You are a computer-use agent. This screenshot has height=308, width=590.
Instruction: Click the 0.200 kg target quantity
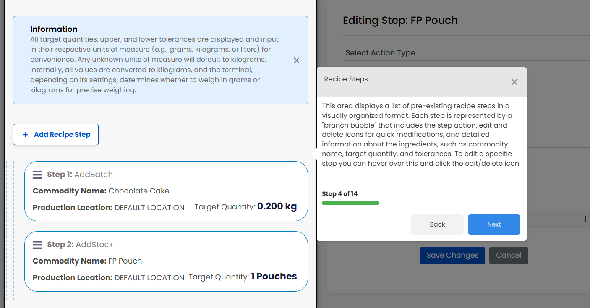277,206
